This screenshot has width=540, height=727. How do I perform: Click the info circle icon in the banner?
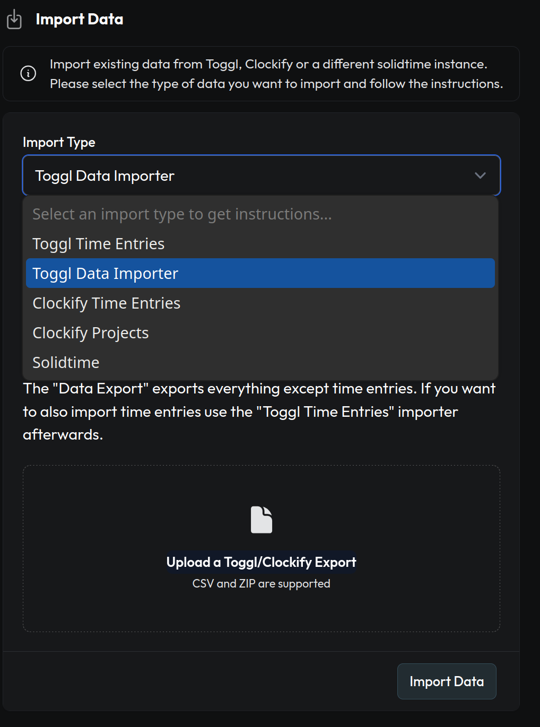pyautogui.click(x=28, y=74)
